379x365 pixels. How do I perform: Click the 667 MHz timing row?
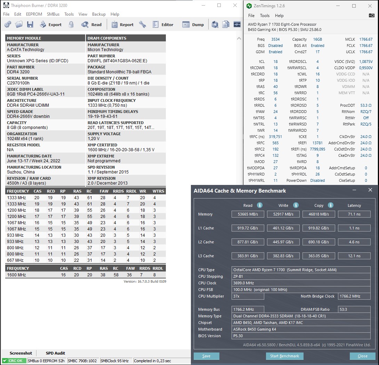coord(86,260)
